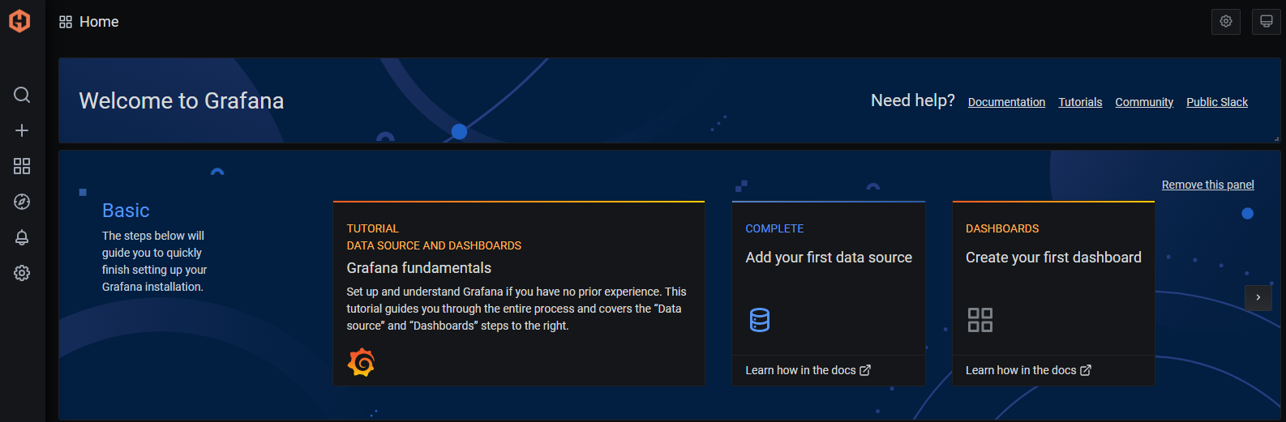The height and width of the screenshot is (422, 1286).
Task: Open Create your first dashboard card
Action: click(1053, 293)
